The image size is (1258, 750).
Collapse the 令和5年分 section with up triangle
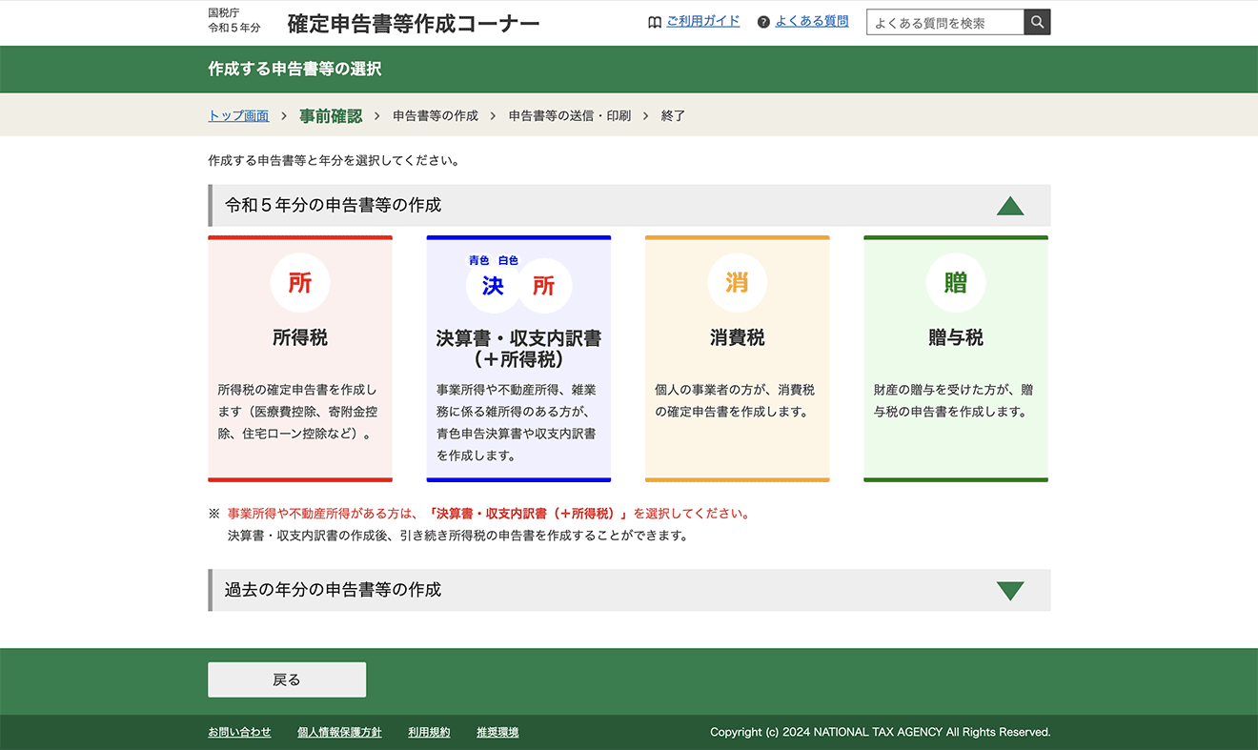click(1010, 206)
